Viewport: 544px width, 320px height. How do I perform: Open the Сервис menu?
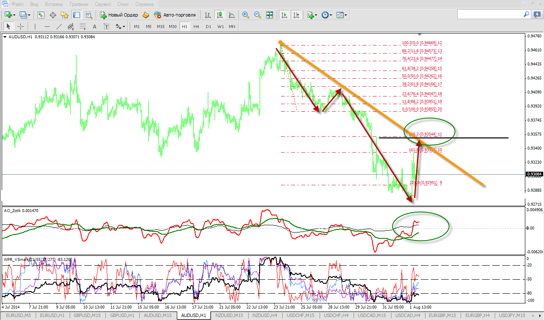(x=103, y=4)
